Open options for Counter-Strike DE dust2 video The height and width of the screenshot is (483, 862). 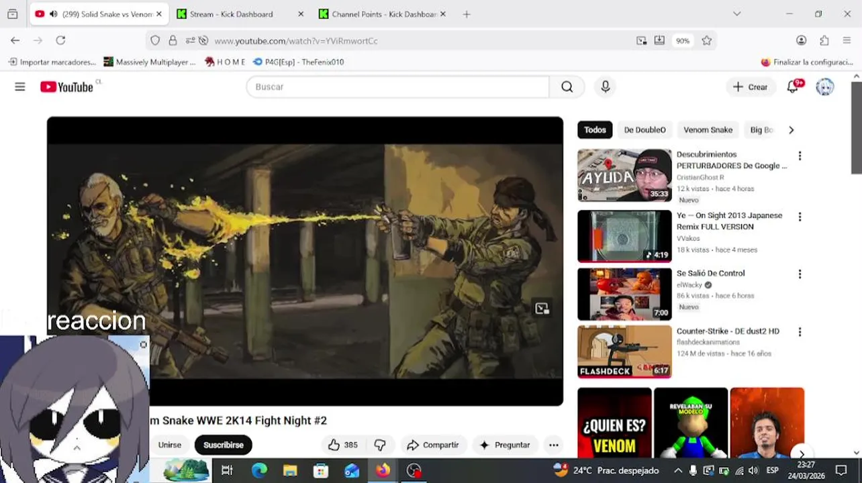pyautogui.click(x=800, y=332)
